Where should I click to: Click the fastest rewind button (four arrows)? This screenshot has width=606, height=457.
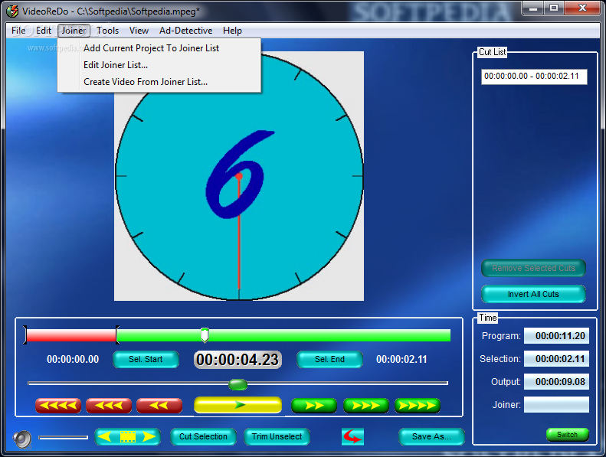tap(58, 405)
